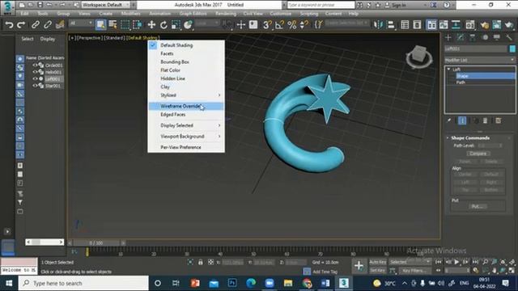The height and width of the screenshot is (291, 518).
Task: Open Key Filters dialog
Action: point(414,271)
